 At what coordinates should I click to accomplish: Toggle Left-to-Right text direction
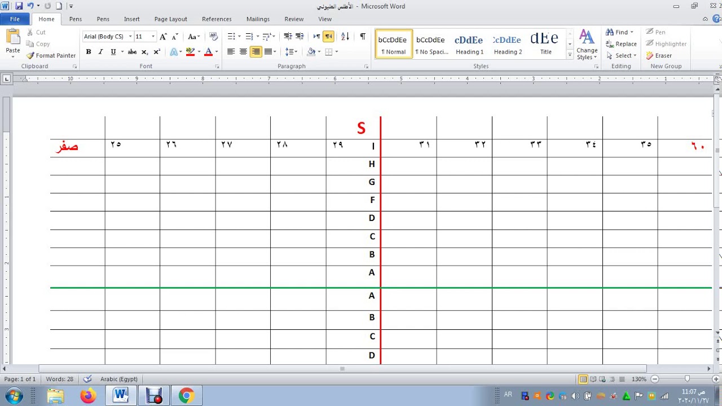(x=316, y=37)
